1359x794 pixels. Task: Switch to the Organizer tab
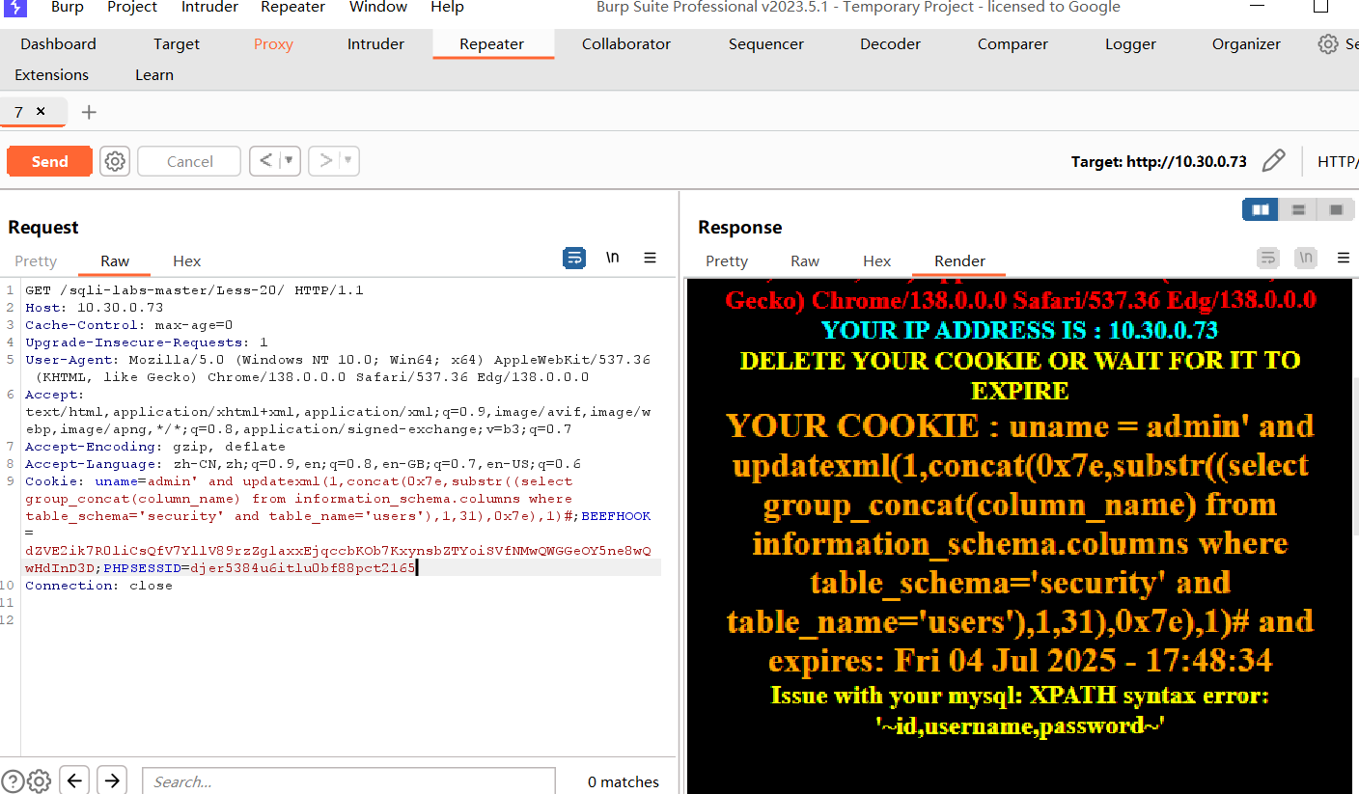[1246, 44]
